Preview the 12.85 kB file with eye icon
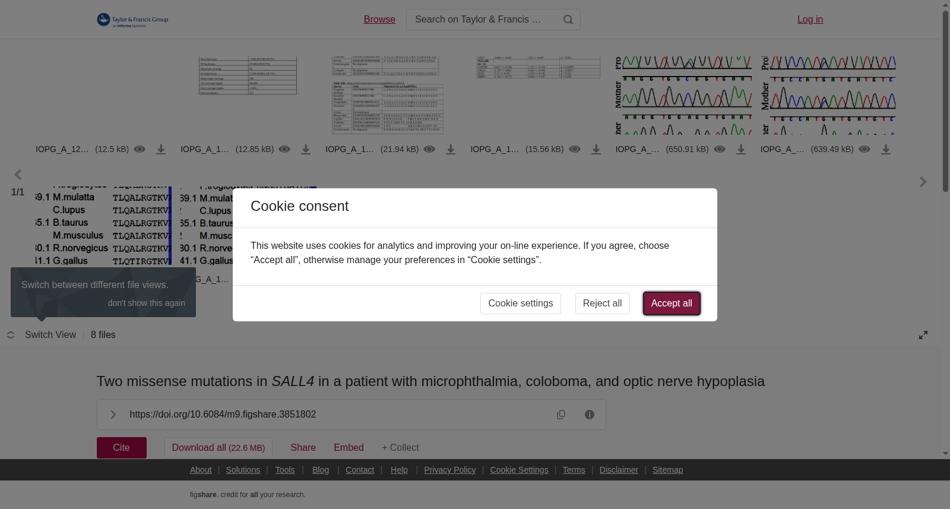This screenshot has width=950, height=509. click(x=284, y=149)
